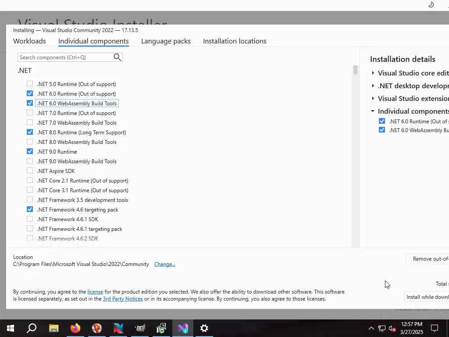Click the network tray icon
This screenshot has height=337, width=449.
pos(382,328)
